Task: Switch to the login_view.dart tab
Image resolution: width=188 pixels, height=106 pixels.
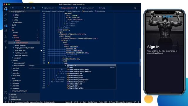Action: [x=49, y=8]
